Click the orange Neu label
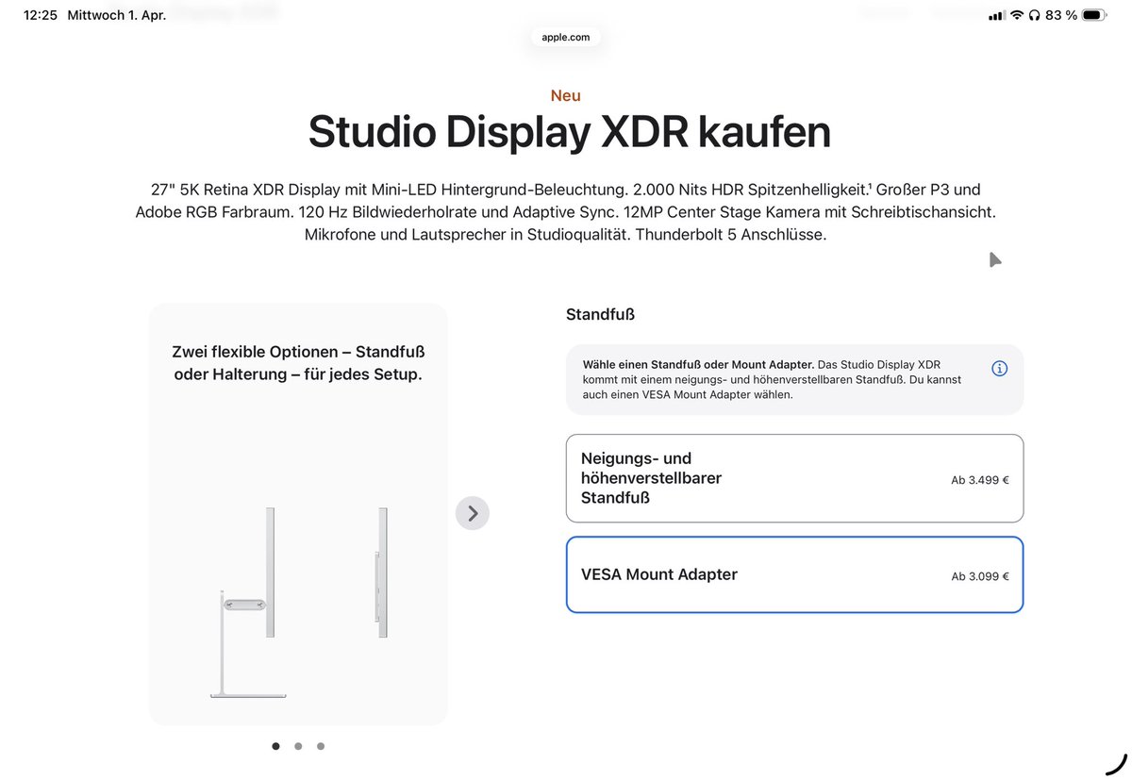 coord(566,95)
